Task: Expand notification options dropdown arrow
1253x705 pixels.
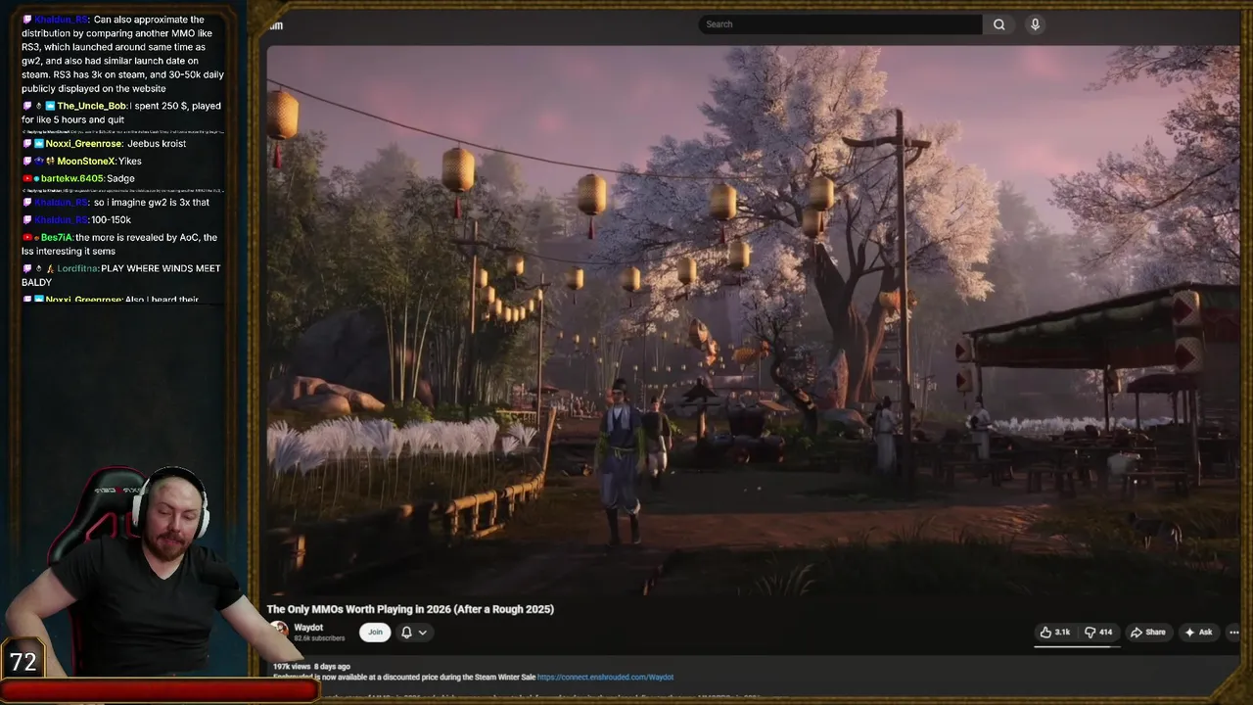Action: tap(423, 633)
